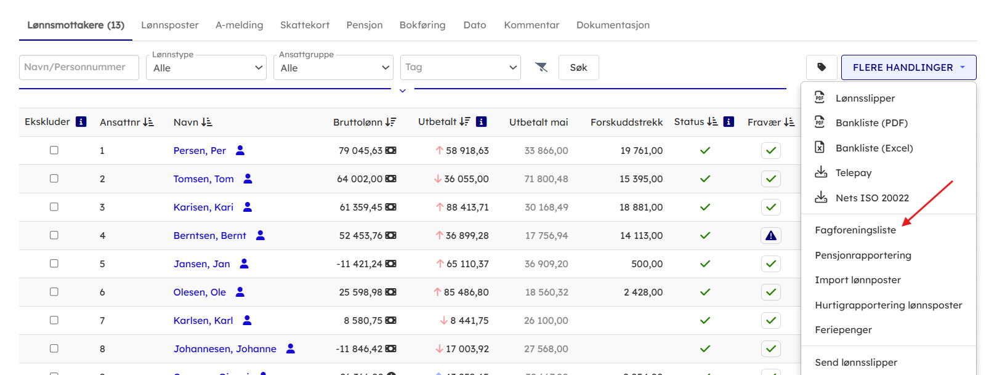Click banknote icon beside 64 002,00 gross salary

pos(391,179)
